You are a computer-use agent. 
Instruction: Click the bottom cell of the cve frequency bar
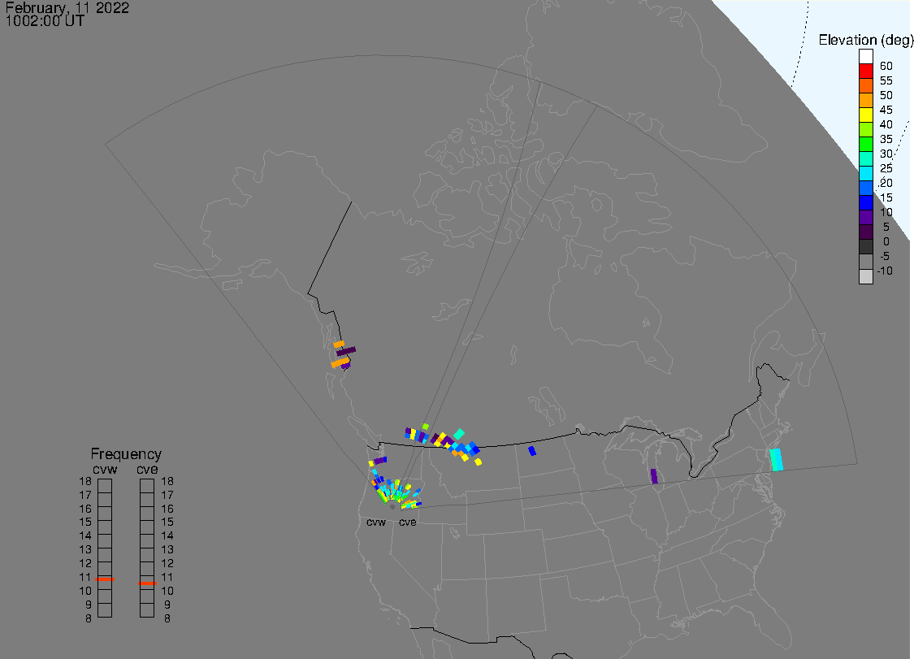[147, 610]
